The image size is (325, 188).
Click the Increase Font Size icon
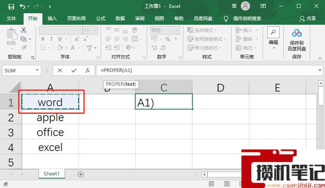click(77, 39)
